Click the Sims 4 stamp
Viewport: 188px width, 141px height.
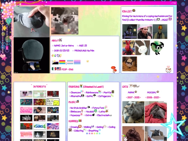[40, 126]
